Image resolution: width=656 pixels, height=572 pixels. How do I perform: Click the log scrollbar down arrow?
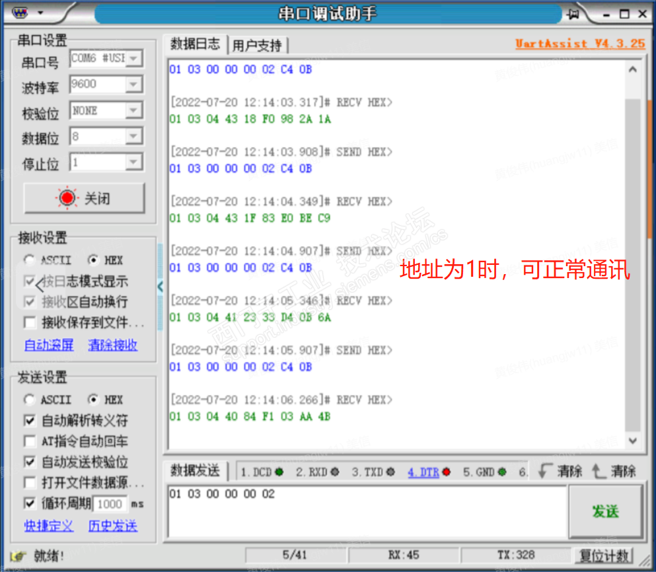[633, 441]
